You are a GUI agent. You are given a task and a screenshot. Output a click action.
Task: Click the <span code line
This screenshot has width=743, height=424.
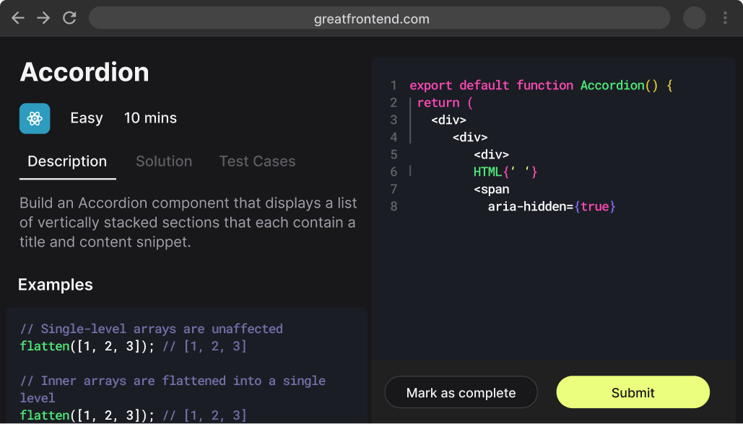[492, 189]
